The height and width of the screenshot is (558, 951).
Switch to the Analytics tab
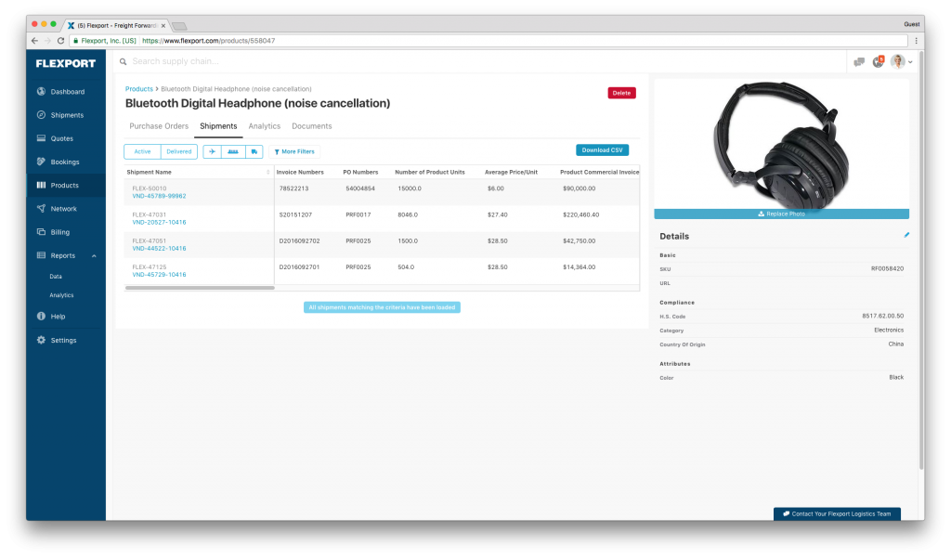tap(265, 126)
